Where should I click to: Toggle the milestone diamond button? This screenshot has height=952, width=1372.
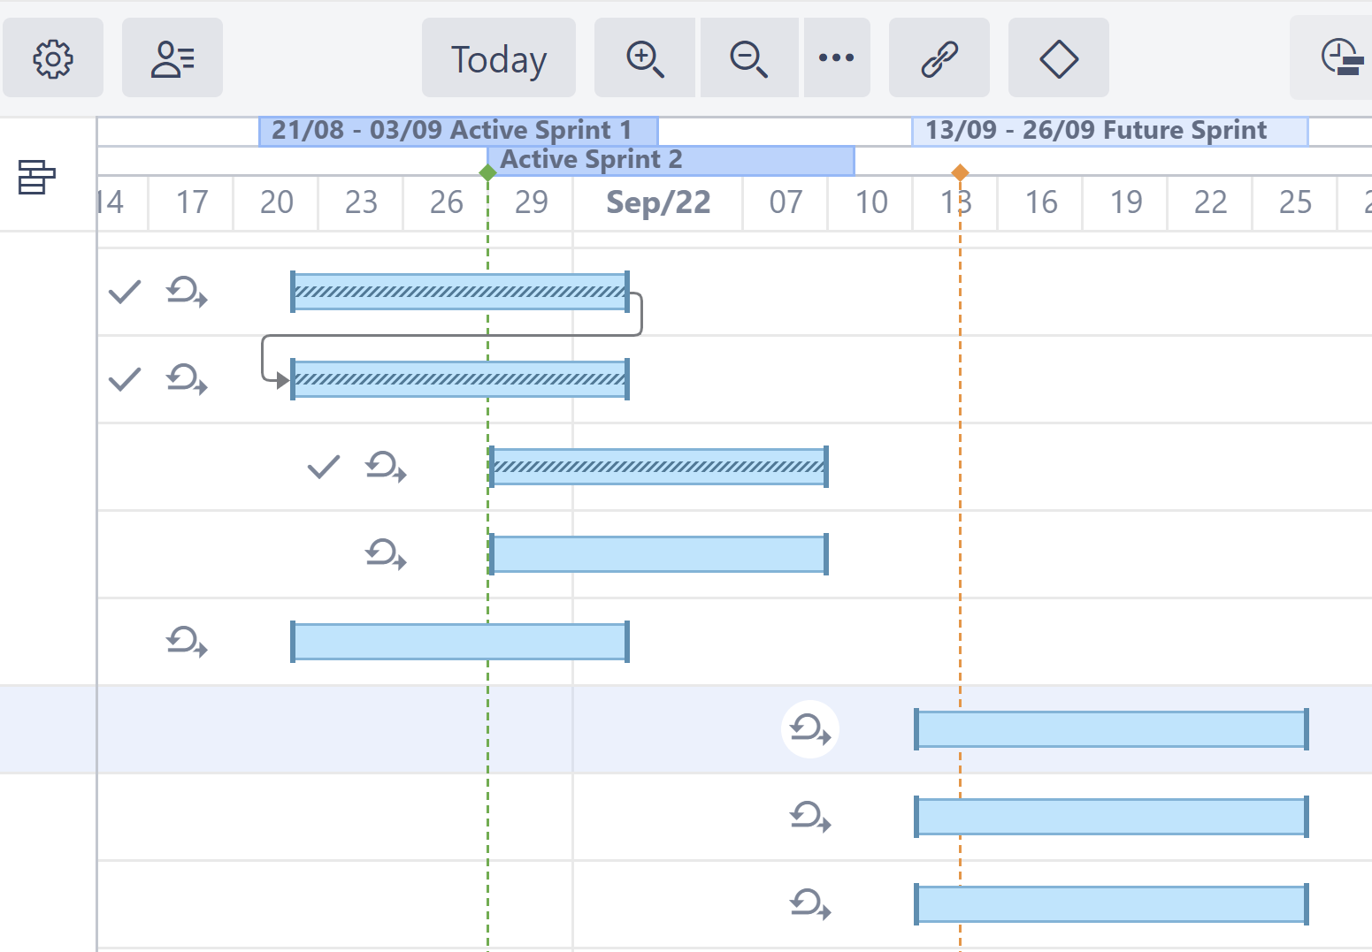pos(1058,59)
